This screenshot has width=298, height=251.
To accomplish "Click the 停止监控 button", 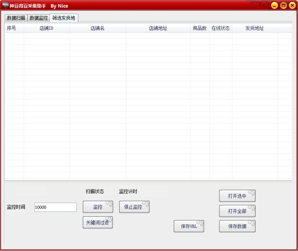I will [x=134, y=207].
